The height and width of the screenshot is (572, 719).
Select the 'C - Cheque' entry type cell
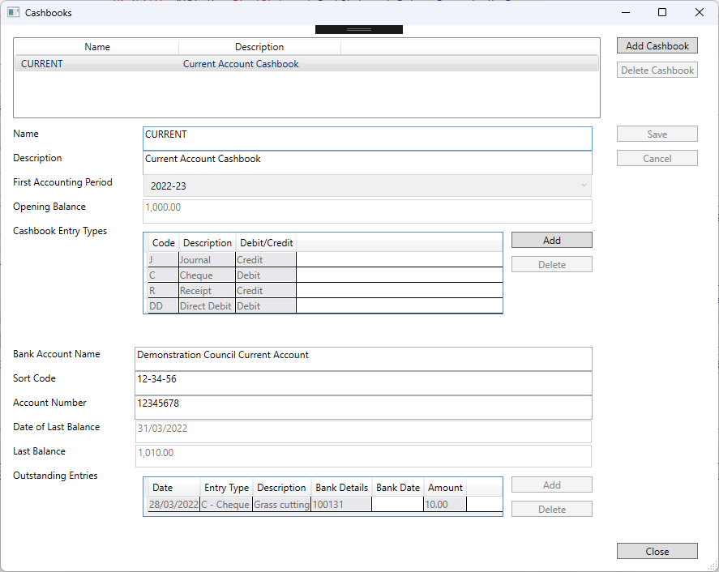pyautogui.click(x=226, y=505)
